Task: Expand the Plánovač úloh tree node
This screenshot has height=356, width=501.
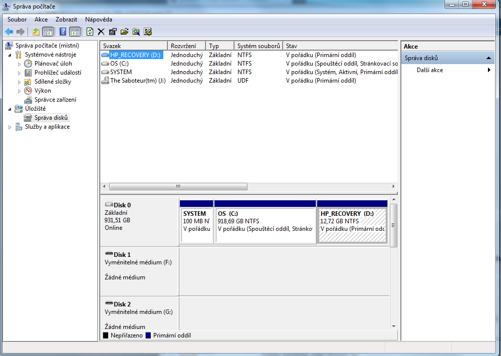Action: tap(19, 64)
